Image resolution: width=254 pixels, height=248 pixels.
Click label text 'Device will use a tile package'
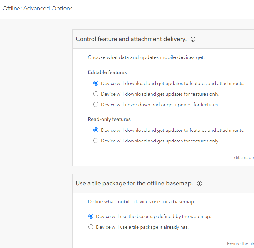tap(142, 227)
